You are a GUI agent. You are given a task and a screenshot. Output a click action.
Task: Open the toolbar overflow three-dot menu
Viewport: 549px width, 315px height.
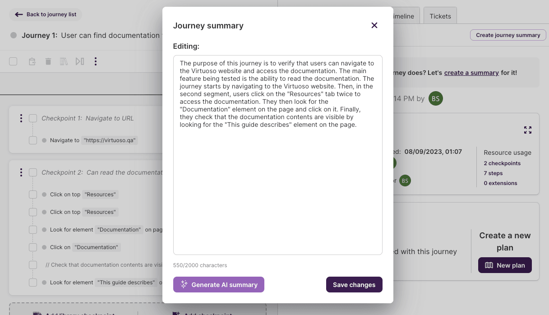coord(96,61)
